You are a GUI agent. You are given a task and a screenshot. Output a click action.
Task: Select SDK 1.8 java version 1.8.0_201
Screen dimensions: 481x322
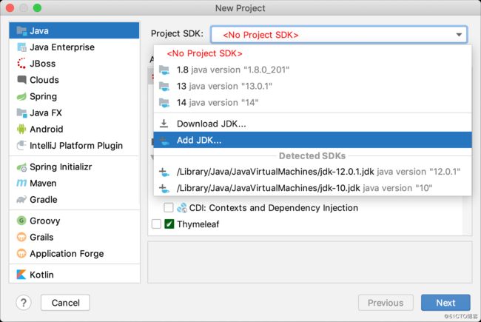(312, 70)
